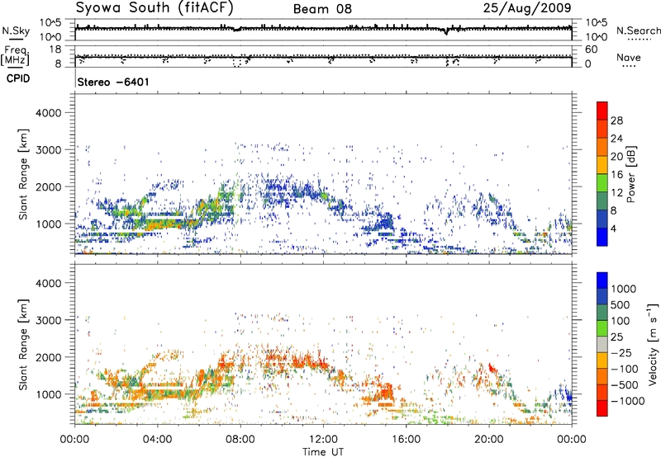Select the '16:00' time tick label
The image size is (661, 457).
click(x=406, y=440)
